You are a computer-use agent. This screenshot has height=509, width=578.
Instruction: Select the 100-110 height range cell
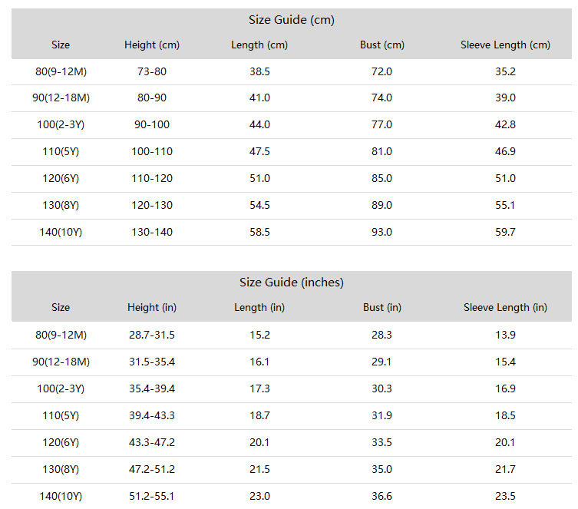click(x=152, y=151)
